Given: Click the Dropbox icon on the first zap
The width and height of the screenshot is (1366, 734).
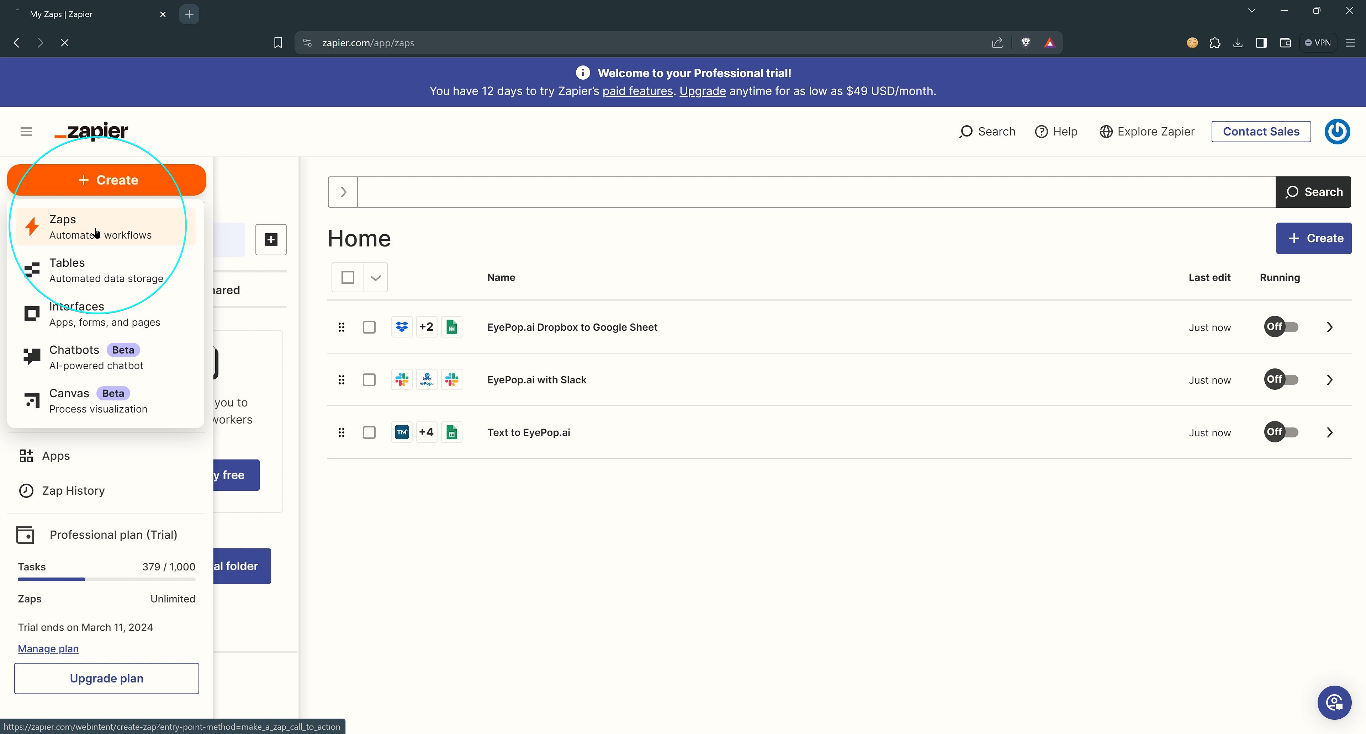Looking at the screenshot, I should point(401,327).
